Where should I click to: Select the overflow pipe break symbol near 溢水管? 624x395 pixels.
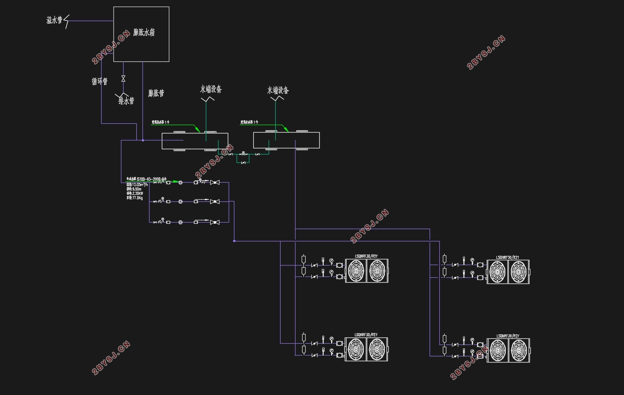pyautogui.click(x=67, y=21)
